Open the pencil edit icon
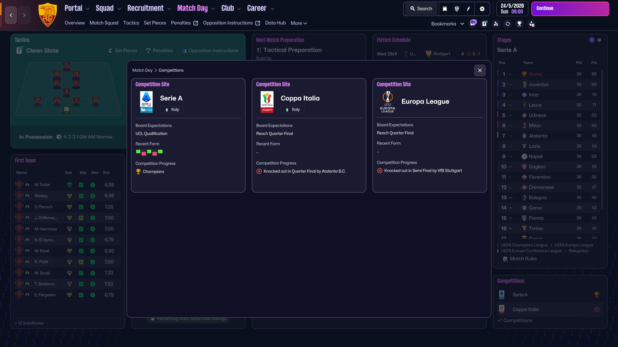This screenshot has height=347, width=618. (469, 9)
